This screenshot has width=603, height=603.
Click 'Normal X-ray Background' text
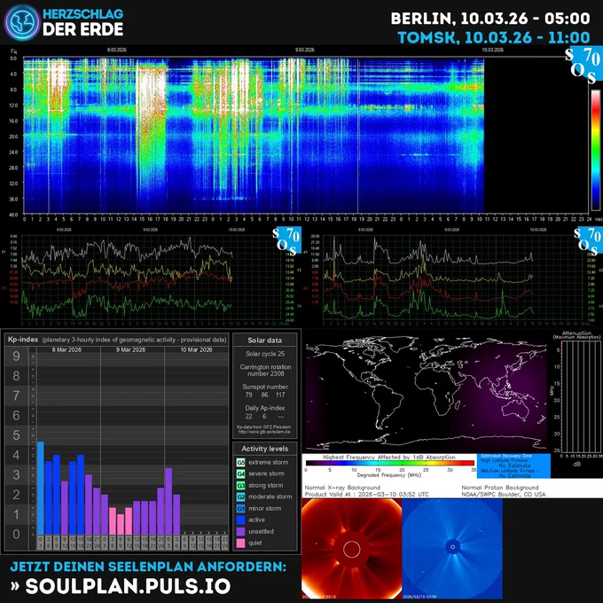(x=342, y=488)
